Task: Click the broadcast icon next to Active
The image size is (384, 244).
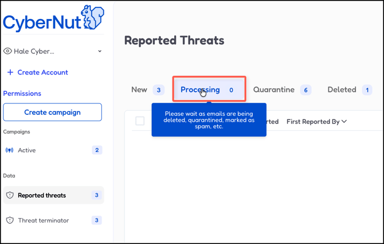Action: tap(10, 150)
